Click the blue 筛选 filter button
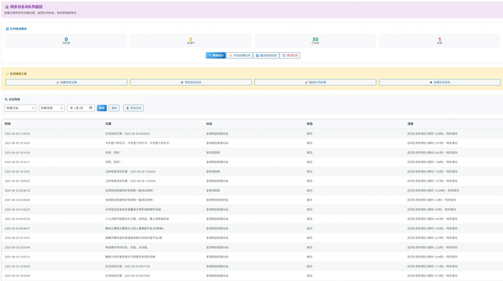 [102, 108]
